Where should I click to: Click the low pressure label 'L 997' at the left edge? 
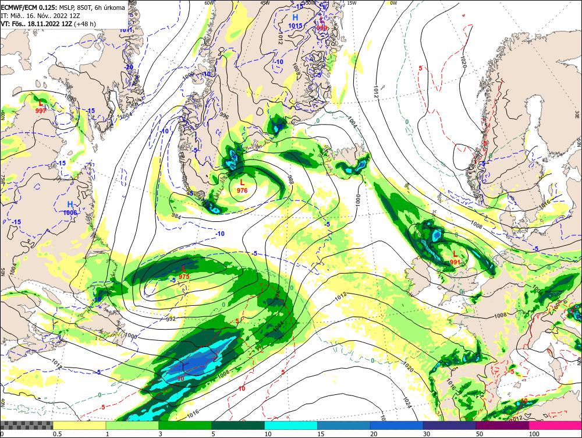coord(41,107)
